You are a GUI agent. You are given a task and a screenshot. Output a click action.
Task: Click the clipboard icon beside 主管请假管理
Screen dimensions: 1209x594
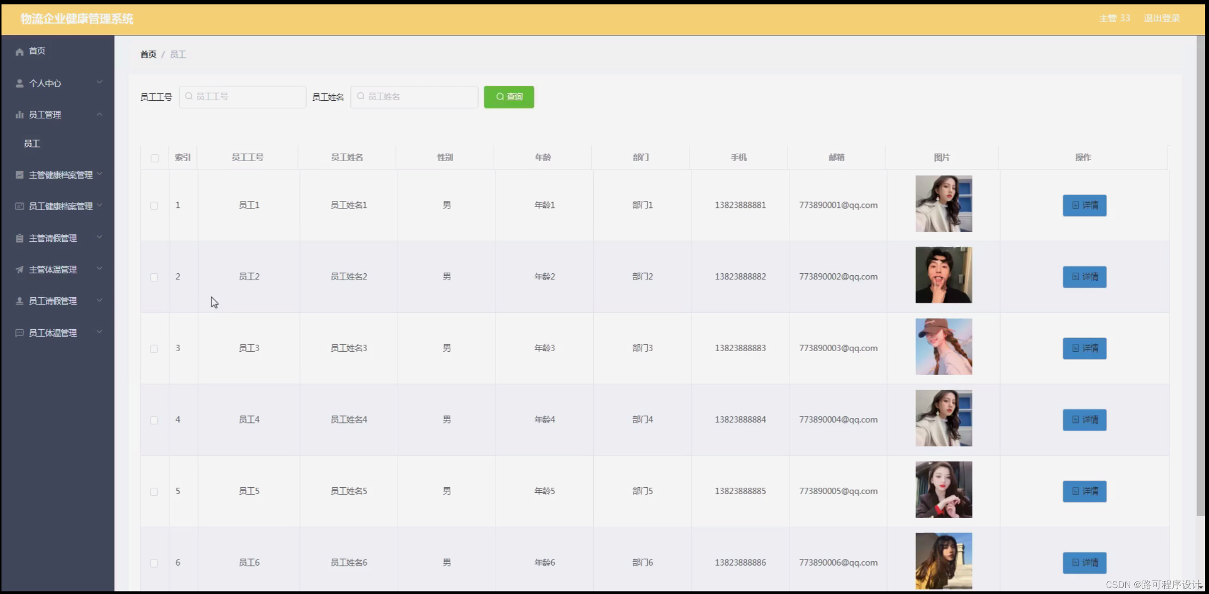pyautogui.click(x=19, y=238)
